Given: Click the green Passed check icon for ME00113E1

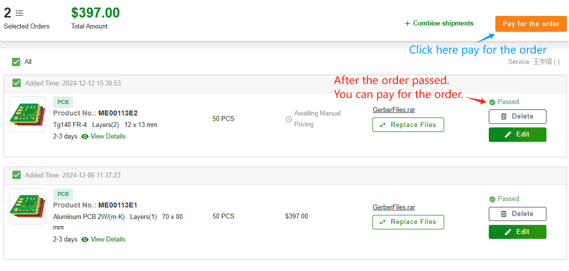Looking at the screenshot, I should (492, 199).
